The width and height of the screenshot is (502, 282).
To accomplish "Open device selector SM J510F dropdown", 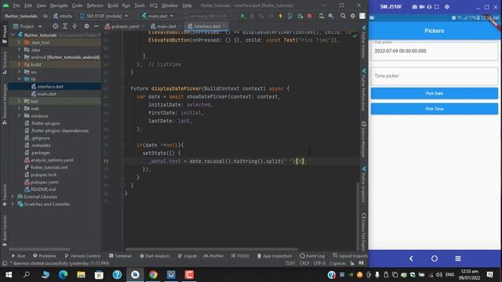I will [x=104, y=16].
